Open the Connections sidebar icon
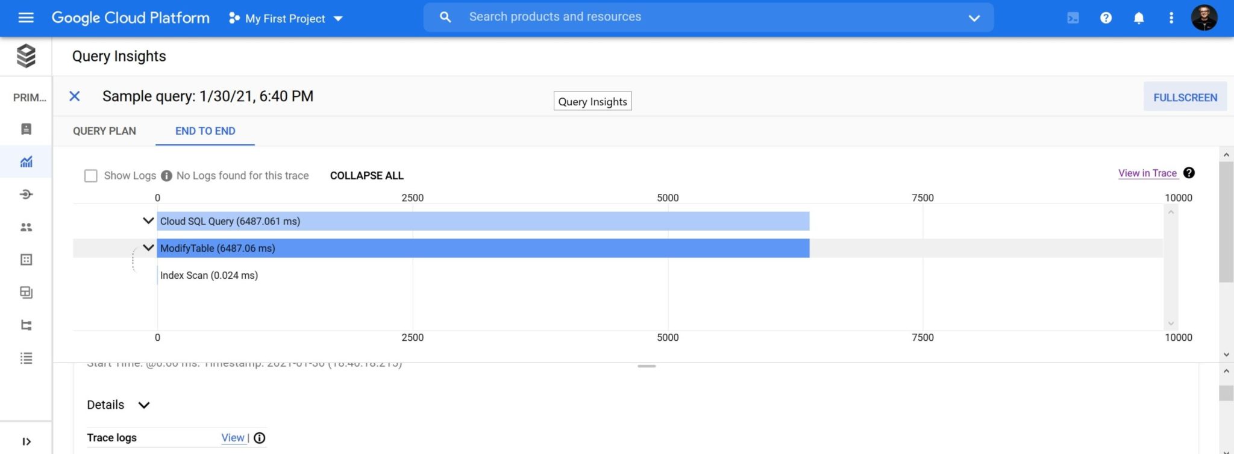The image size is (1234, 454). tap(26, 194)
